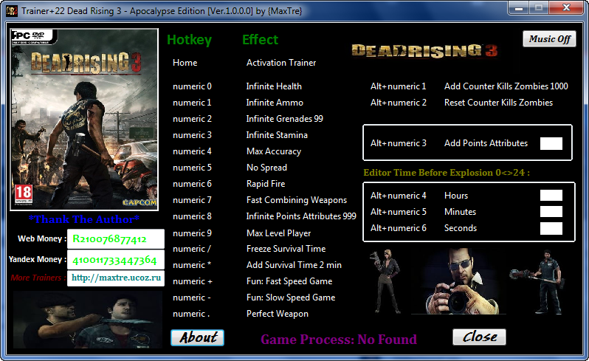
Task: Click the Game Process: No Found status
Action: pos(339,340)
